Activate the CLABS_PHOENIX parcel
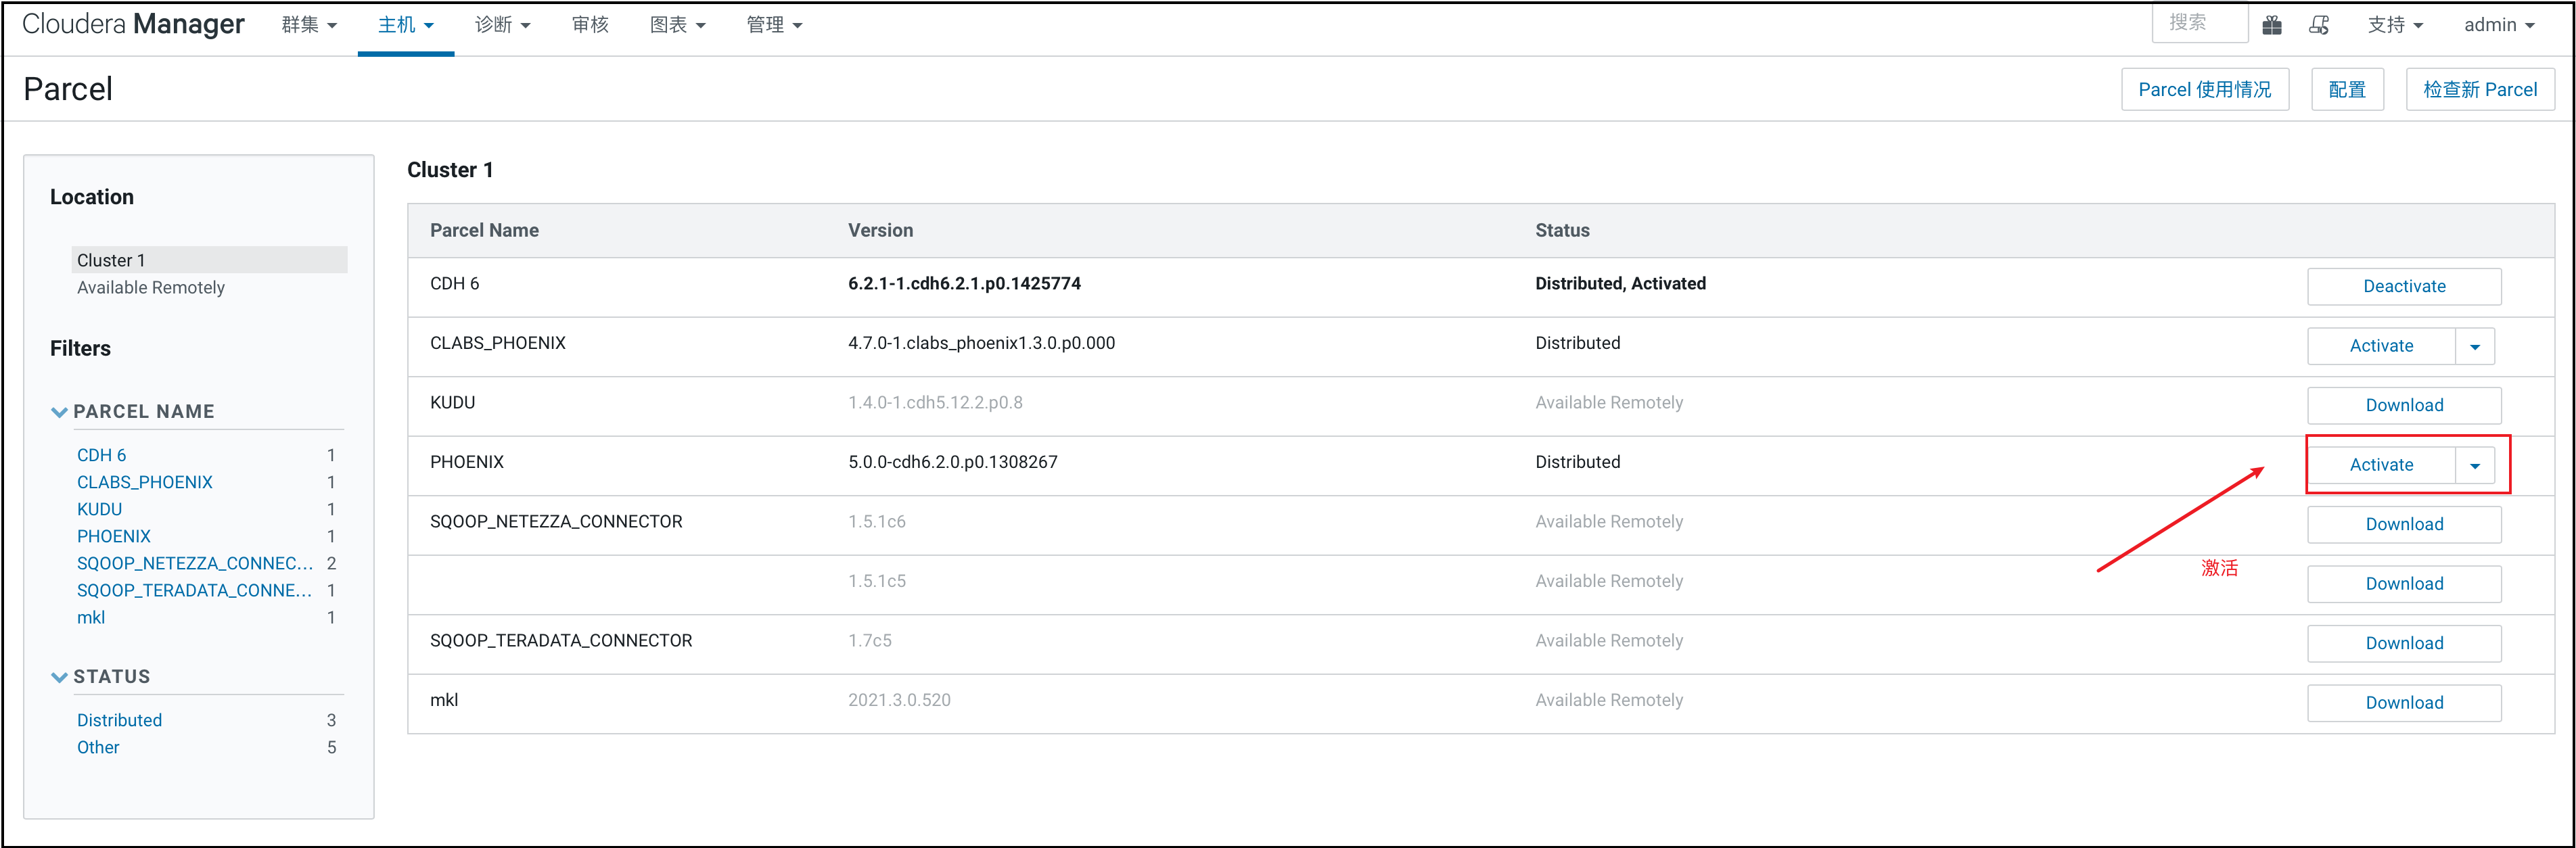 [x=2380, y=346]
